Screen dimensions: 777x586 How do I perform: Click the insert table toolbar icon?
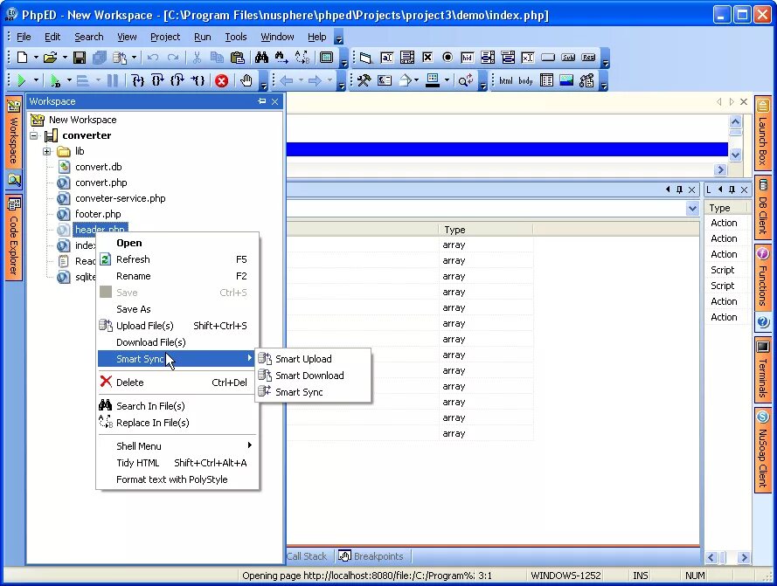tap(546, 80)
